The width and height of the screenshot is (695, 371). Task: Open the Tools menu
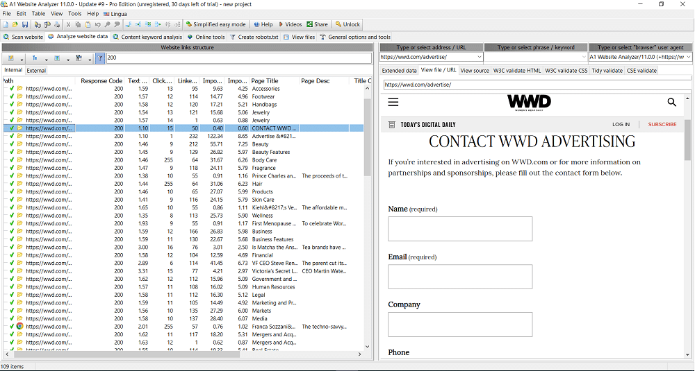pos(74,14)
